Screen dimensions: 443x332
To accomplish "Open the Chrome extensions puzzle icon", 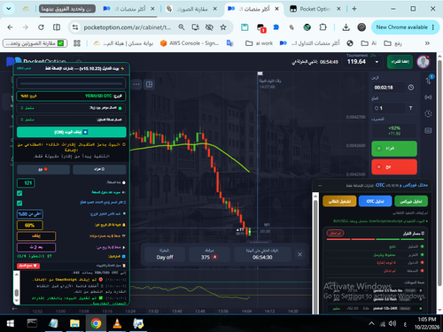I will [323, 27].
